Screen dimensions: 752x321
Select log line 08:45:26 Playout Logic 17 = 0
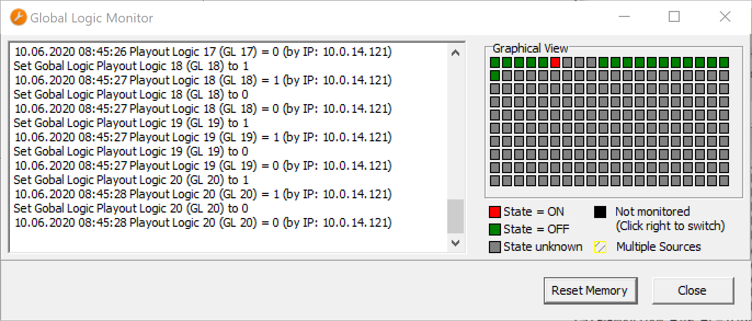pos(203,52)
